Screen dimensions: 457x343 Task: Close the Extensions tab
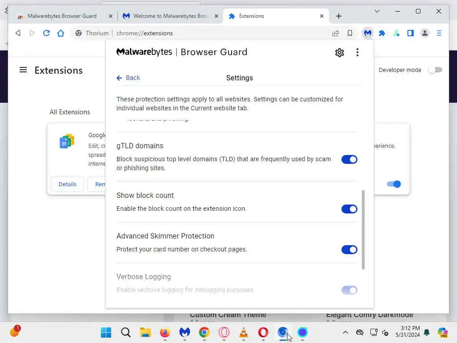point(322,17)
